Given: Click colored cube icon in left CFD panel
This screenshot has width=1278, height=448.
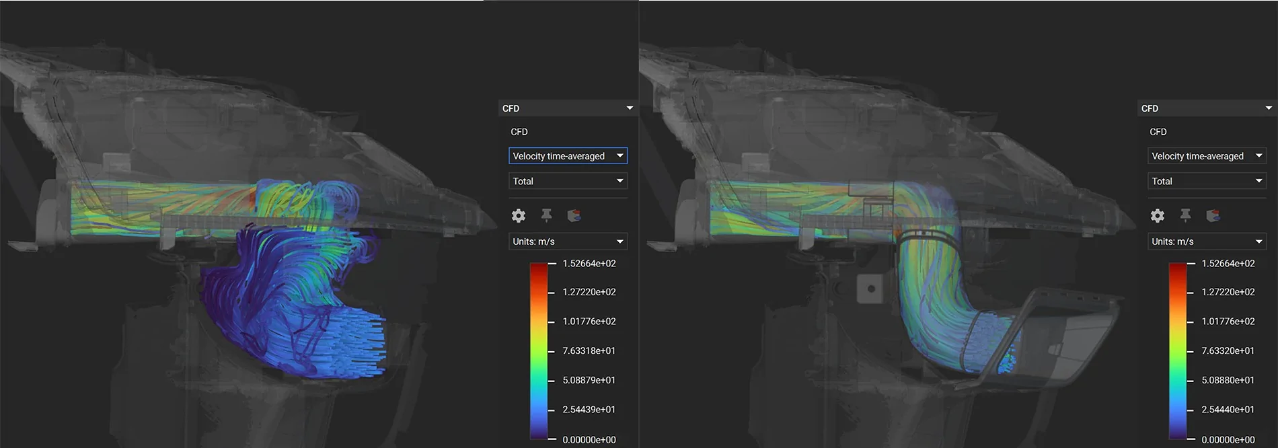Looking at the screenshot, I should point(574,215).
